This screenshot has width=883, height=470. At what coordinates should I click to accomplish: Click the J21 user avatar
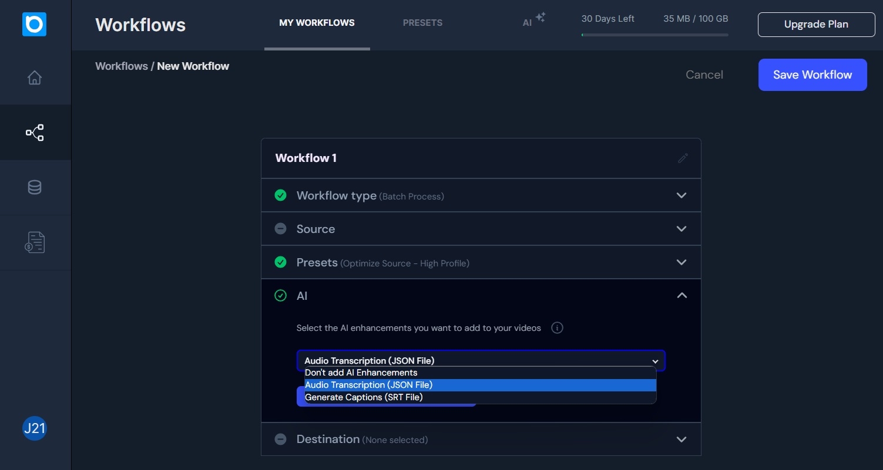[x=34, y=428]
